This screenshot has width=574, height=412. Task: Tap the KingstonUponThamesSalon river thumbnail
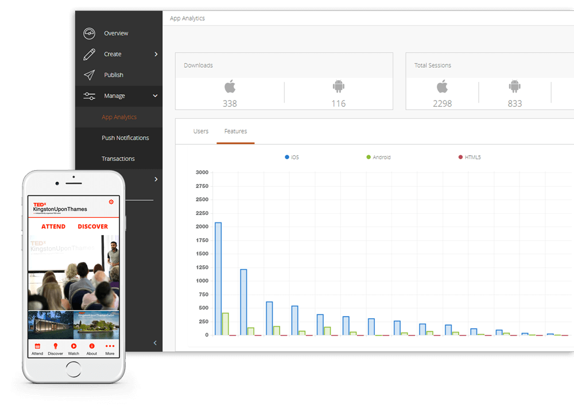click(96, 325)
